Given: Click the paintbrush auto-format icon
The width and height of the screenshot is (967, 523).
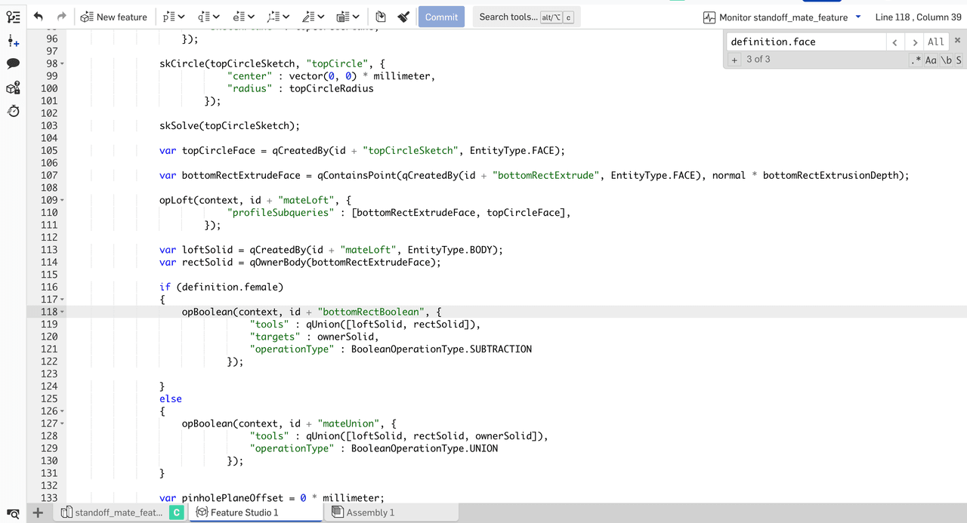Looking at the screenshot, I should click(x=403, y=17).
